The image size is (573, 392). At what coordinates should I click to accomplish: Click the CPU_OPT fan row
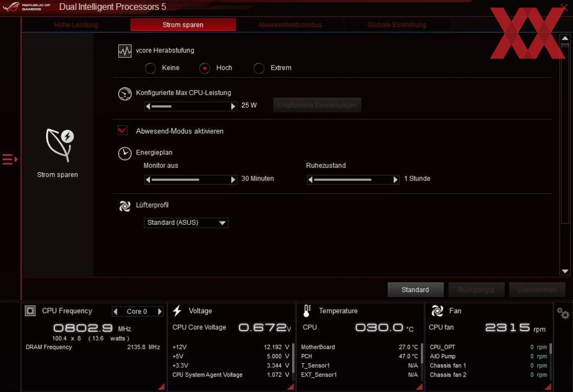pyautogui.click(x=488, y=347)
